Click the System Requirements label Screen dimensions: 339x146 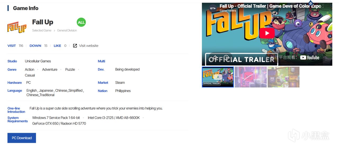17,120
